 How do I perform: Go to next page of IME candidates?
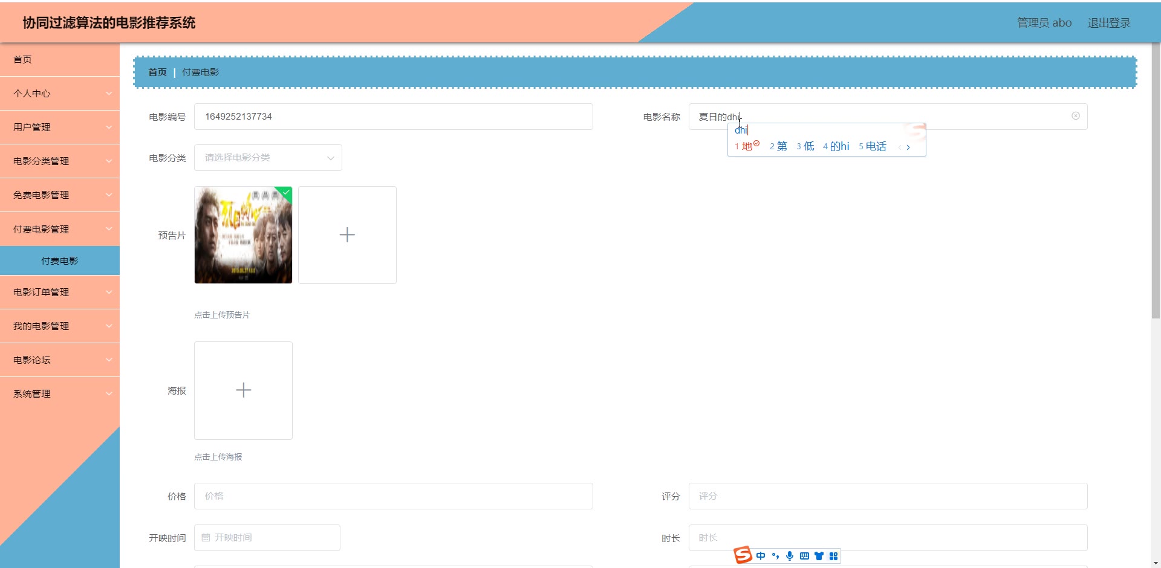click(908, 147)
